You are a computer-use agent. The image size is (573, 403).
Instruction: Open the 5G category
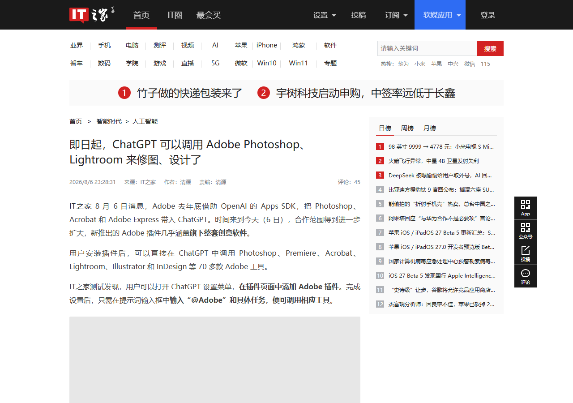click(215, 63)
